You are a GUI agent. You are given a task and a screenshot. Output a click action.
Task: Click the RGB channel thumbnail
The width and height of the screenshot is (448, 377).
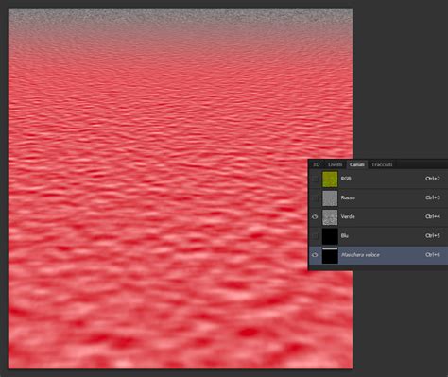point(330,179)
